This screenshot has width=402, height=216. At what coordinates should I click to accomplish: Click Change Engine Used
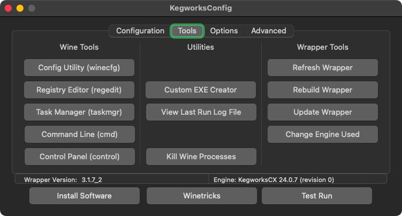(x=323, y=135)
